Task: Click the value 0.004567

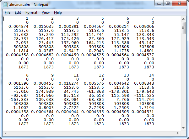Action: 94,27
